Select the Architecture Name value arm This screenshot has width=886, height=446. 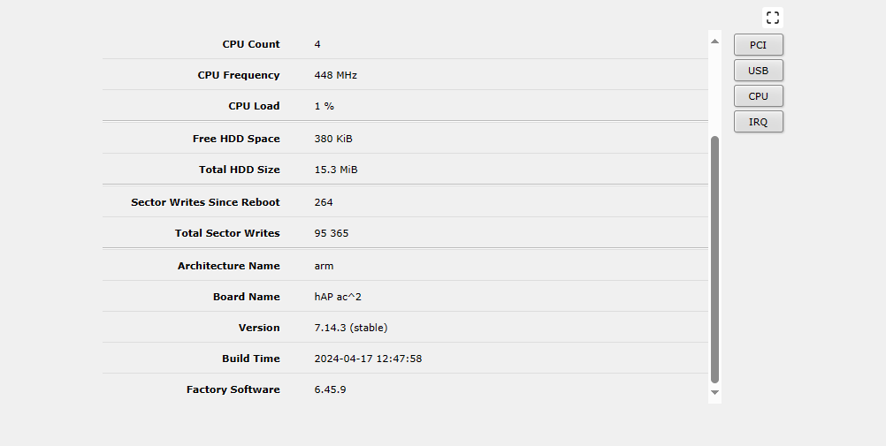(324, 266)
